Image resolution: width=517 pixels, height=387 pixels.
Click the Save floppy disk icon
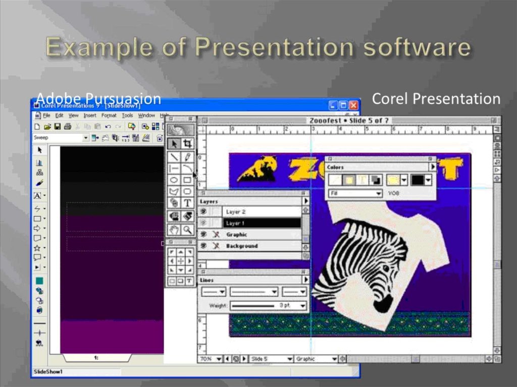coord(58,126)
